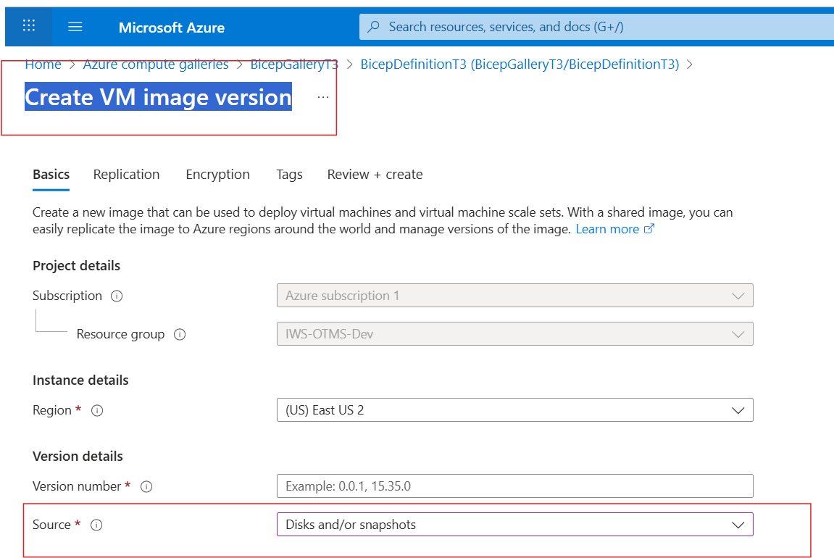Image resolution: width=834 pixels, height=558 pixels.
Task: Open the Azure portal apps grid icon
Action: click(x=29, y=25)
